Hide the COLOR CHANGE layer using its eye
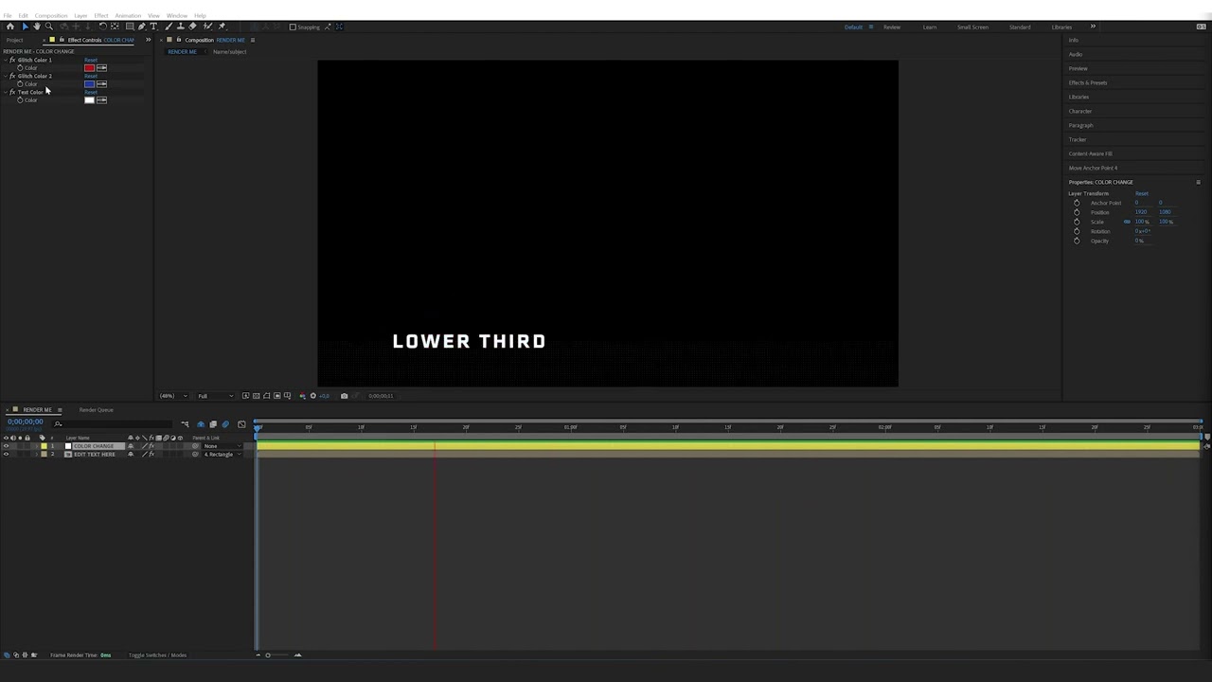Screen dimensions: 1212x682 click(x=7, y=446)
